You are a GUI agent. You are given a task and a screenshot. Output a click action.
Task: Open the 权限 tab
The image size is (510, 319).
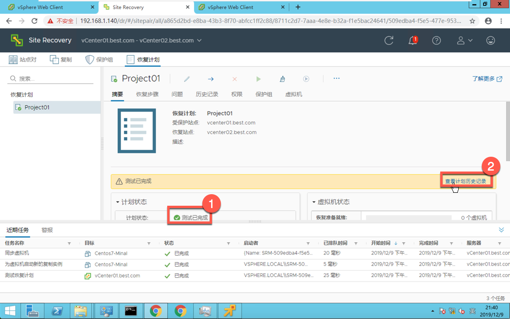click(237, 94)
